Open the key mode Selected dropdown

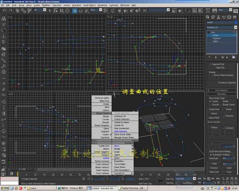(194, 179)
